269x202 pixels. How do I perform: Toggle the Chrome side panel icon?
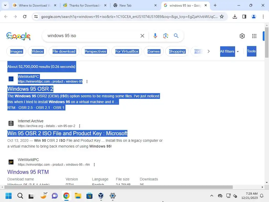244,17
